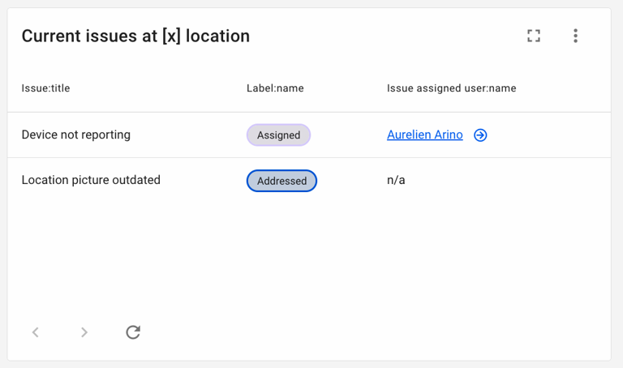The height and width of the screenshot is (368, 623).
Task: Select the Location picture outdated issue
Action: click(x=91, y=180)
